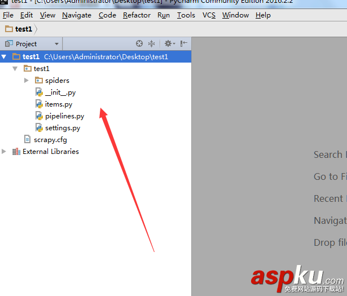The height and width of the screenshot is (296, 347).
Task: Select the root test1 project row
Action: point(95,57)
